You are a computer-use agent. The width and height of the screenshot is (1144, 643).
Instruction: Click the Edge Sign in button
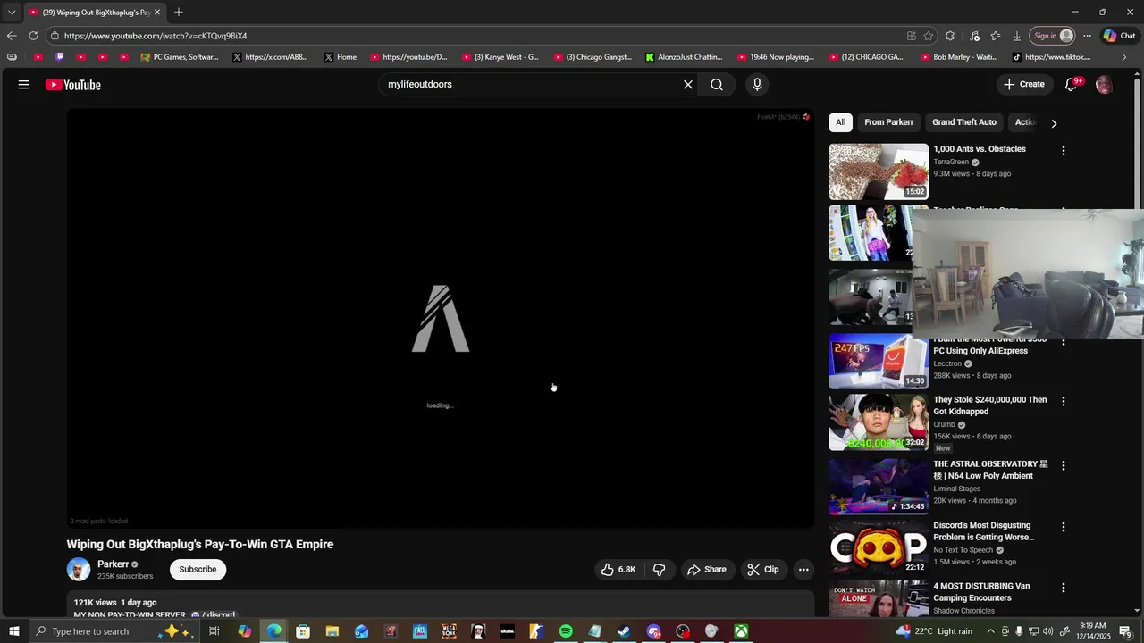coord(1053,36)
